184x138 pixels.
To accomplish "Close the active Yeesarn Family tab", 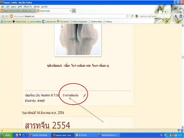I will click(x=70, y=11).
